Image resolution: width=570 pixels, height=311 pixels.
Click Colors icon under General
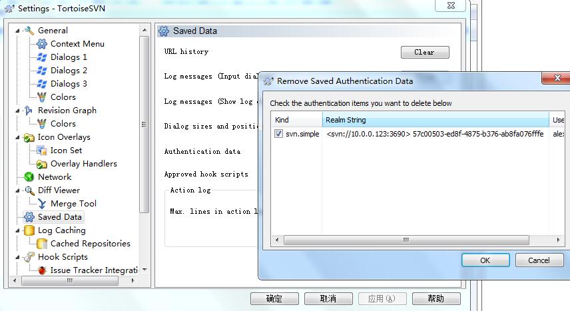pyautogui.click(x=42, y=97)
